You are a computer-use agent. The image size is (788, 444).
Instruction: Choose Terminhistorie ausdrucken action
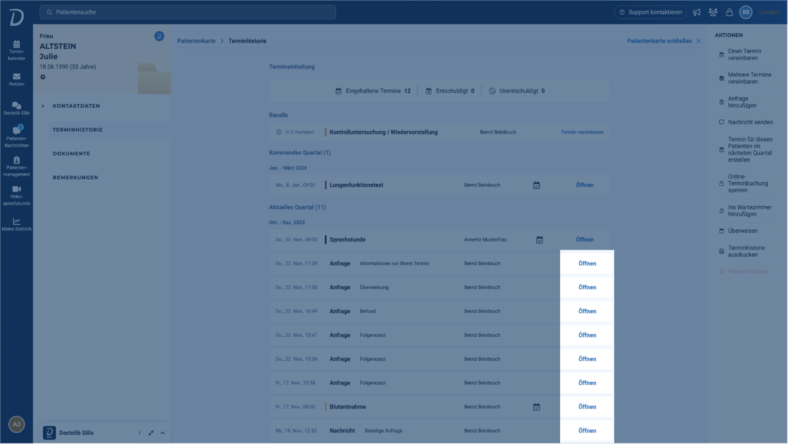pos(745,252)
